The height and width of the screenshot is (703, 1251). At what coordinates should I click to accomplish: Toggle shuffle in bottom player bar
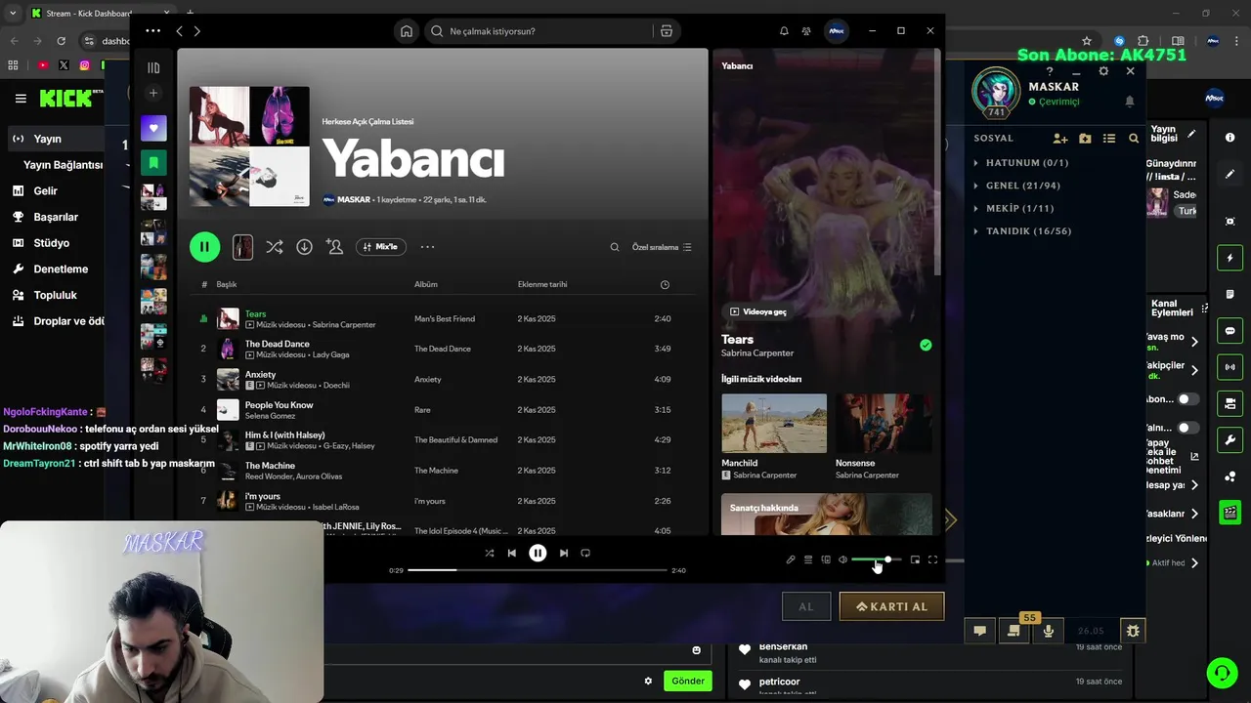coord(490,553)
